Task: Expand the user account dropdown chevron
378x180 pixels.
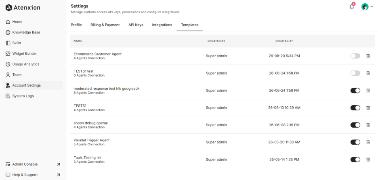Action: [372, 7]
